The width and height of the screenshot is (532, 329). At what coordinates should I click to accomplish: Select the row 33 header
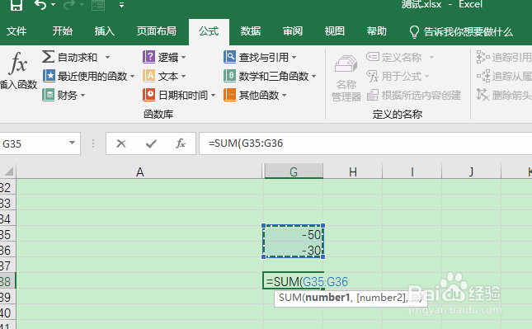pyautogui.click(x=7, y=203)
